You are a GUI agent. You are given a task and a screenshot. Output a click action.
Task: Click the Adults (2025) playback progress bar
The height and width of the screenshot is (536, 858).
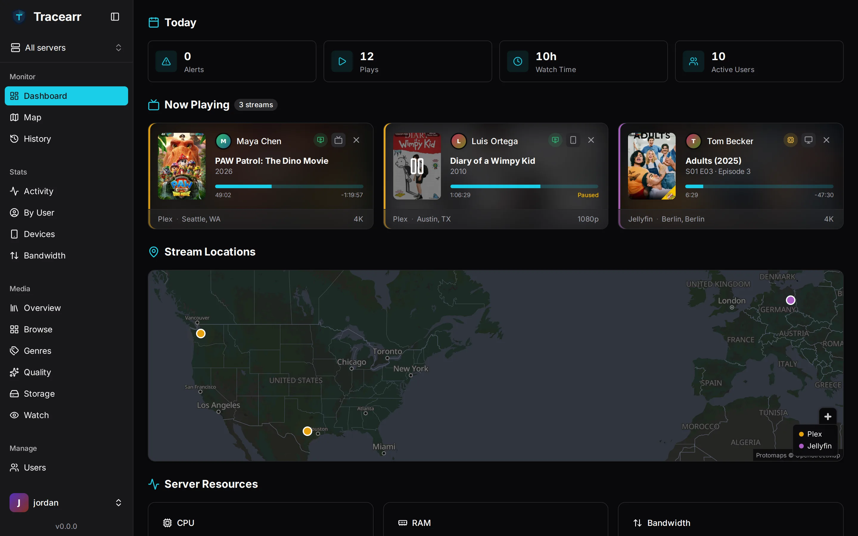(x=759, y=186)
